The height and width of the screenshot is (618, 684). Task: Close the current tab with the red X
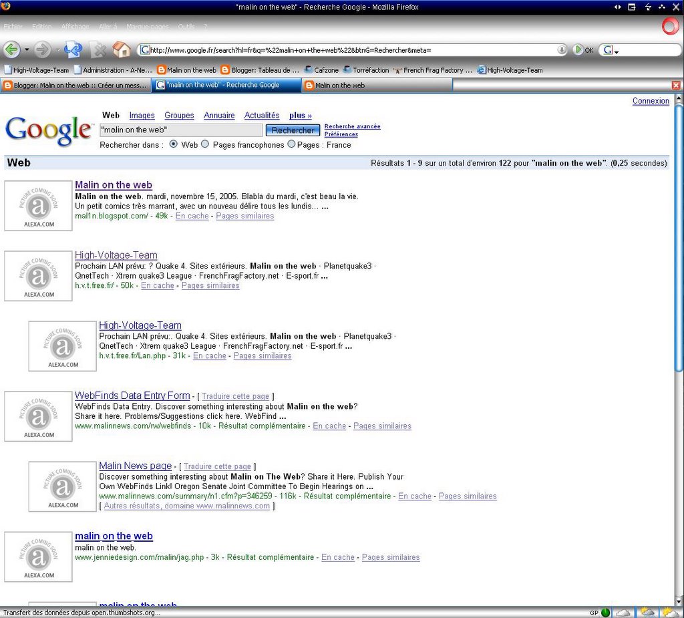[676, 85]
